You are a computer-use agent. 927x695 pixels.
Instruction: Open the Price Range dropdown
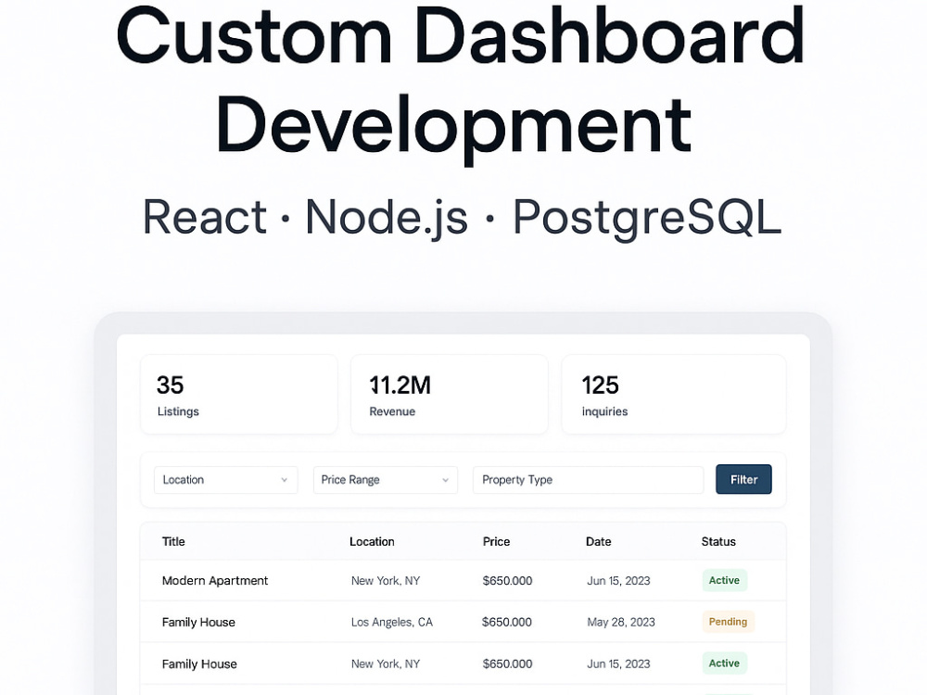coord(386,480)
